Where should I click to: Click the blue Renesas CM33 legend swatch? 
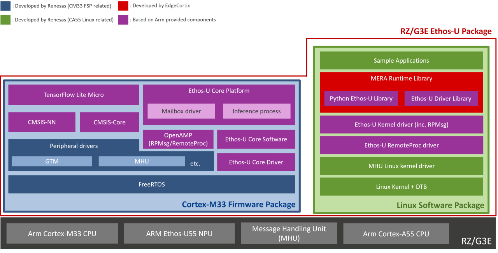(x=5, y=6)
